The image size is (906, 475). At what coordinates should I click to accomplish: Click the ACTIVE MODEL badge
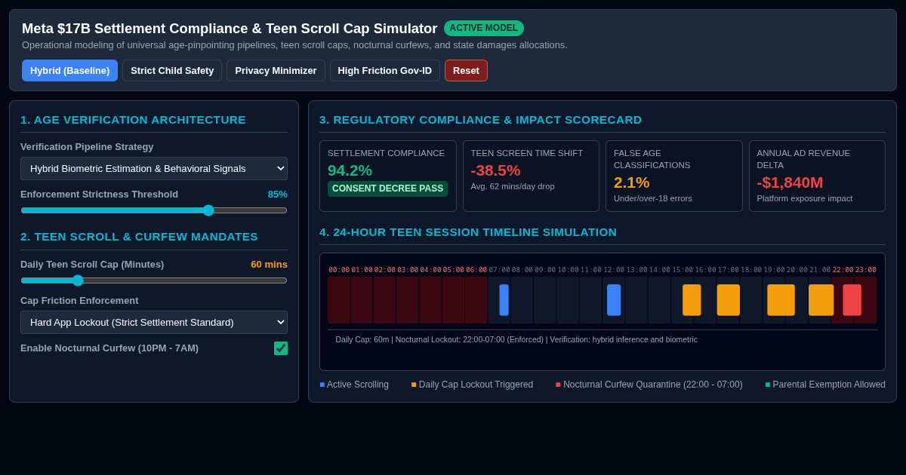click(x=484, y=28)
